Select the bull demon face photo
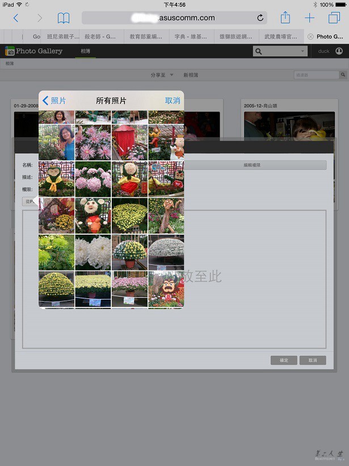 click(166, 289)
